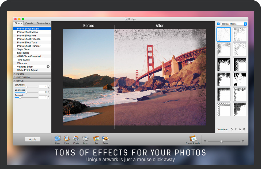Click the Open icon in the toolbar

pyautogui.click(x=58, y=138)
